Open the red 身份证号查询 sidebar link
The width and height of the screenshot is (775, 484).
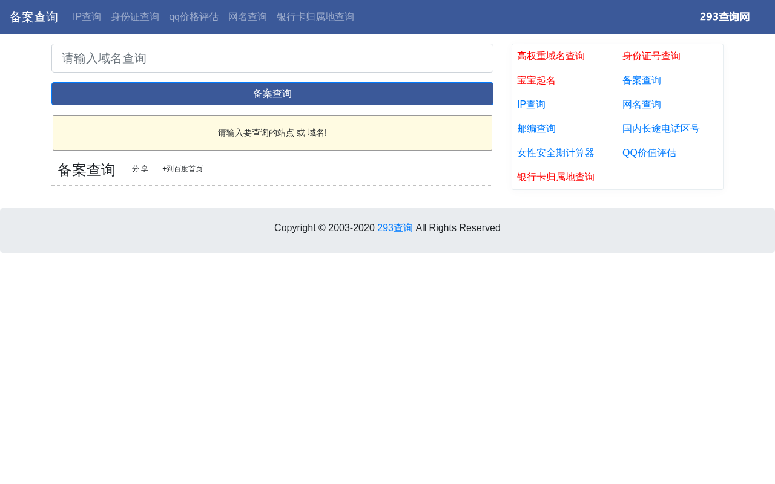[x=651, y=56]
